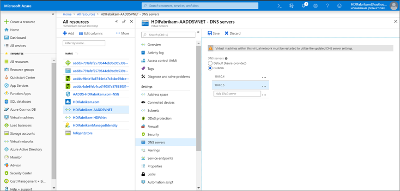Click the Add DNS server field
The image size is (400, 191).
pos(237,94)
